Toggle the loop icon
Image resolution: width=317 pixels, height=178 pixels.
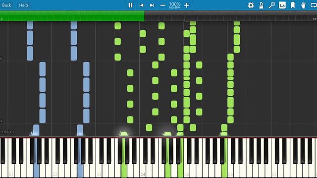pos(314,5)
